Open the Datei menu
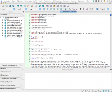The width and height of the screenshot is (112, 92). tap(14, 1)
